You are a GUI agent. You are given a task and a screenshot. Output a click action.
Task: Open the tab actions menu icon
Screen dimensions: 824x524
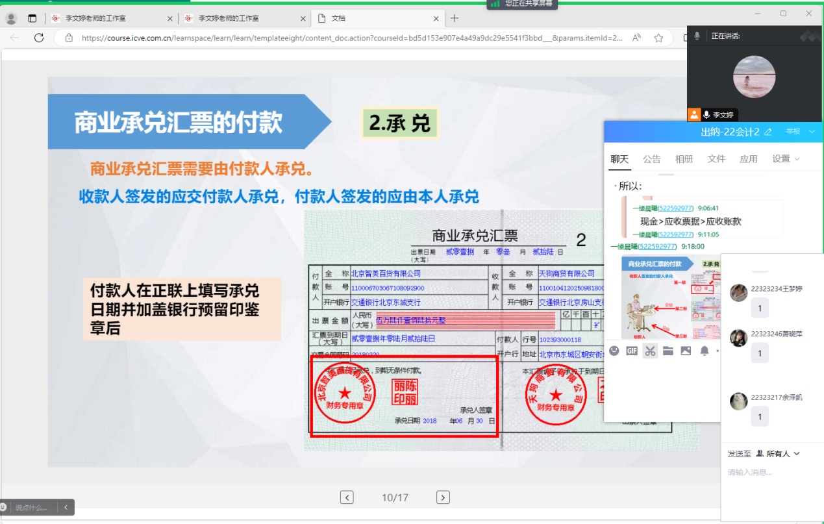(32, 18)
